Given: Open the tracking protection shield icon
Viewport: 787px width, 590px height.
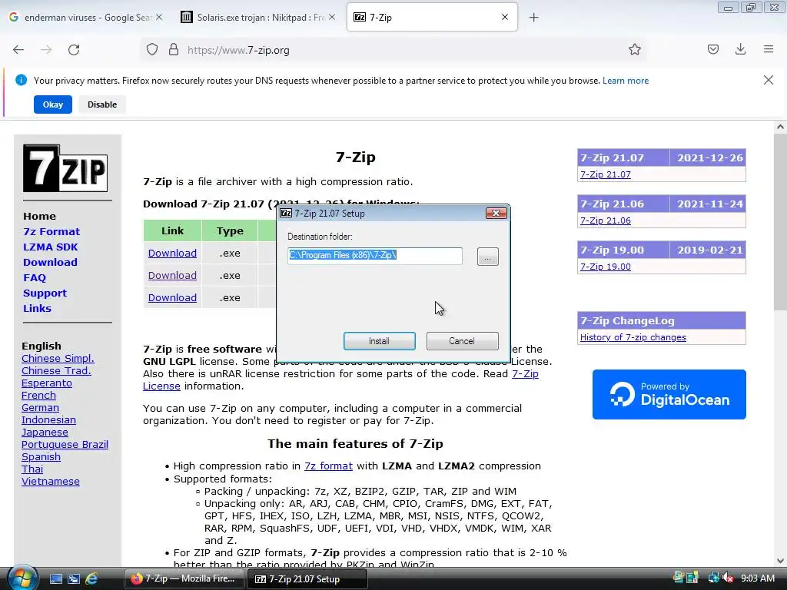Looking at the screenshot, I should 152,50.
